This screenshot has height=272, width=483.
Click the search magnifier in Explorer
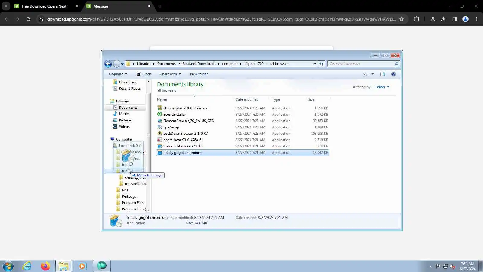[x=396, y=64]
